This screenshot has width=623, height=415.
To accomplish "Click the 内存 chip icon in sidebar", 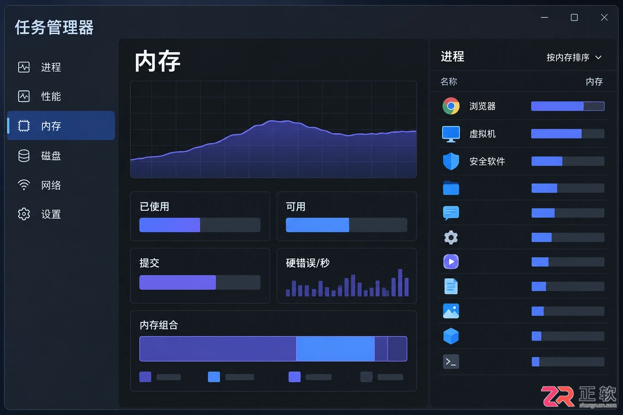I will [x=24, y=126].
